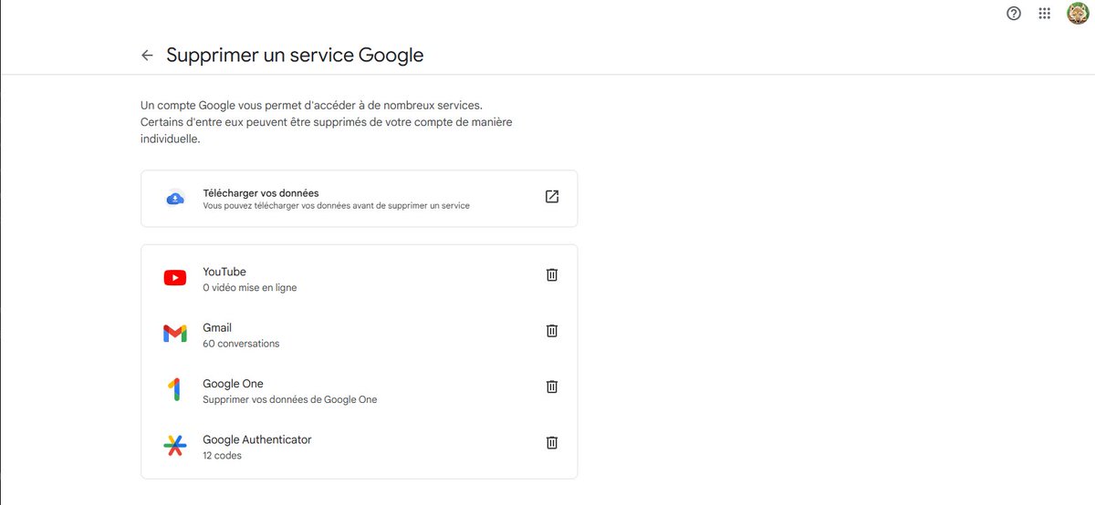Click the Google Authenticator logo icon
Screen dimensions: 1095x505
click(x=175, y=446)
